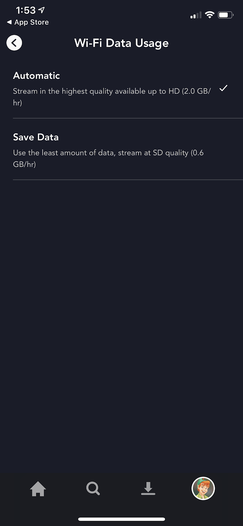Screen dimensions: 243x526
Task: Return to App Store via status bar link
Action: 31,22
